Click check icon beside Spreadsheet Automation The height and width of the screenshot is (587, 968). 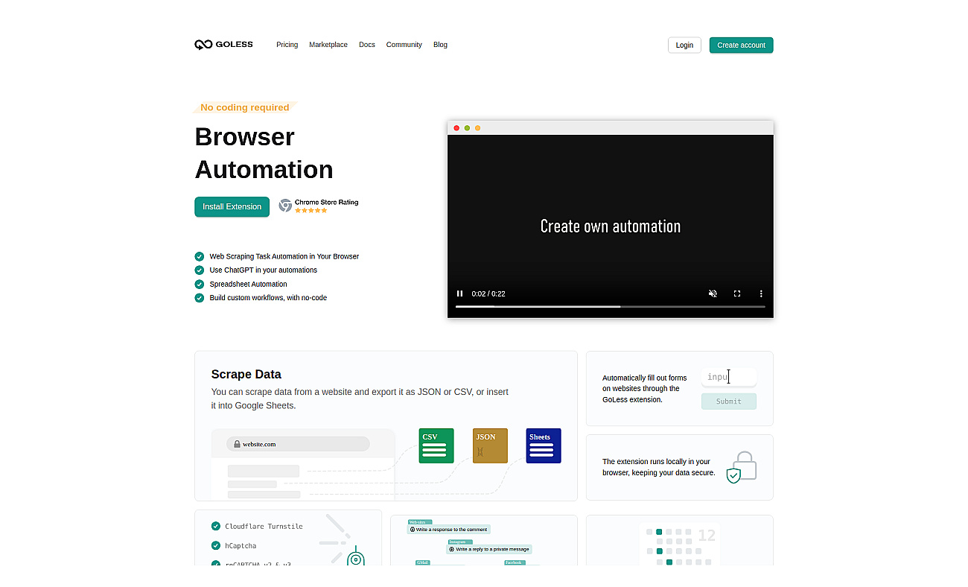[x=199, y=284]
